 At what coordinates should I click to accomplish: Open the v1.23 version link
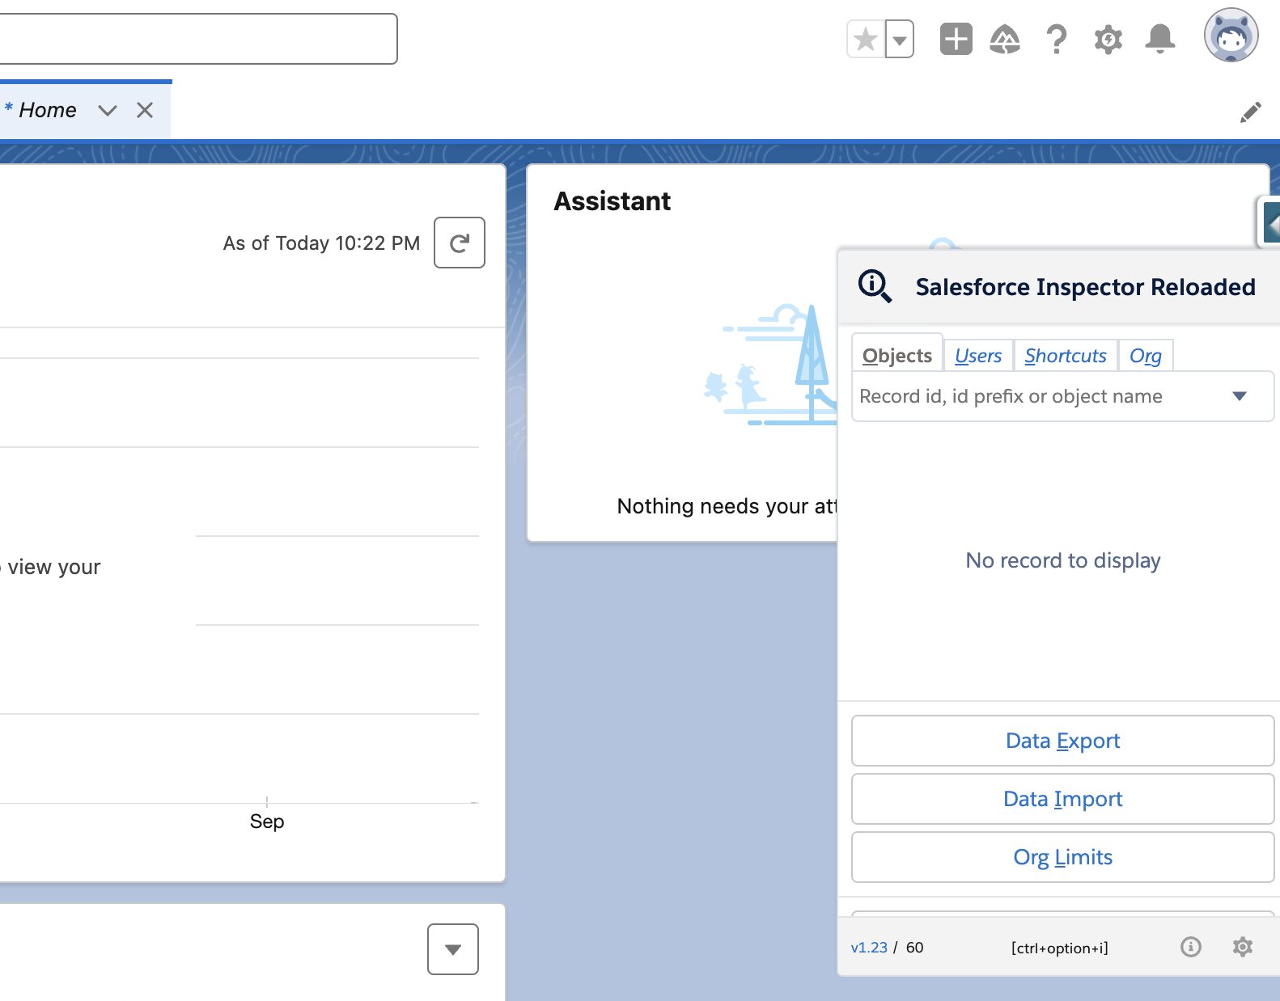pyautogui.click(x=869, y=947)
